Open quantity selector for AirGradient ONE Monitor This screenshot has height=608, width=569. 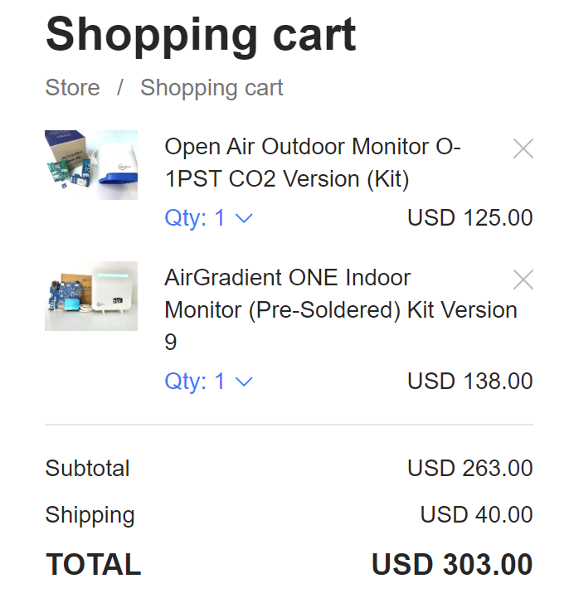tap(209, 382)
